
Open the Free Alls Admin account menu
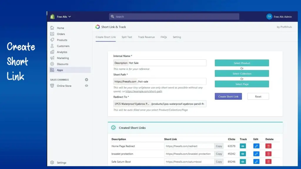pos(279,17)
